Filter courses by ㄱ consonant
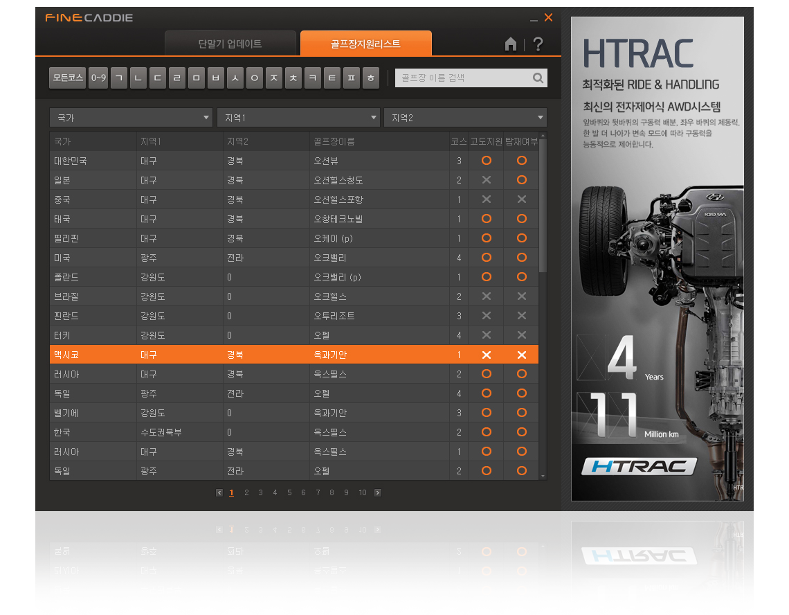789x615 pixels. click(119, 78)
